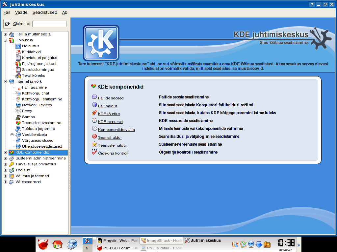
Task: Open the Teenuste haldur link
Action: pyautogui.click(x=113, y=145)
